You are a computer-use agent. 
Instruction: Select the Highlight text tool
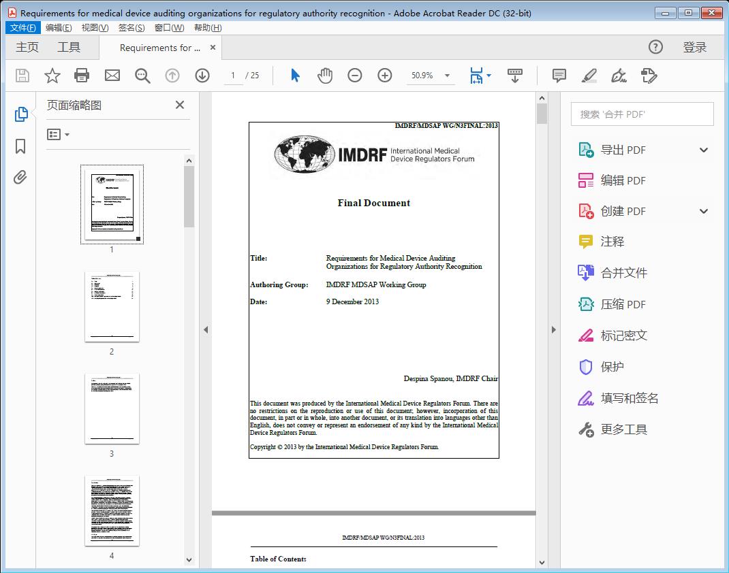tap(588, 76)
